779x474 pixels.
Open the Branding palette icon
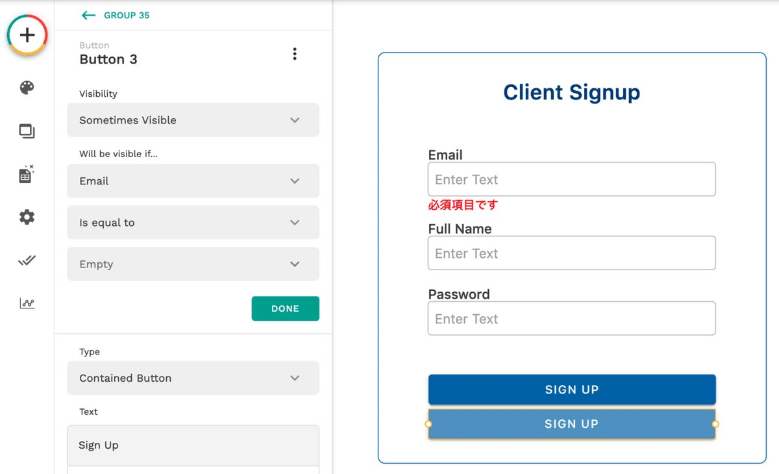27,88
